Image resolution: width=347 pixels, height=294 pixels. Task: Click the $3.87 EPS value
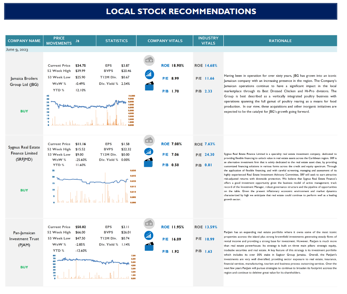[125, 65]
